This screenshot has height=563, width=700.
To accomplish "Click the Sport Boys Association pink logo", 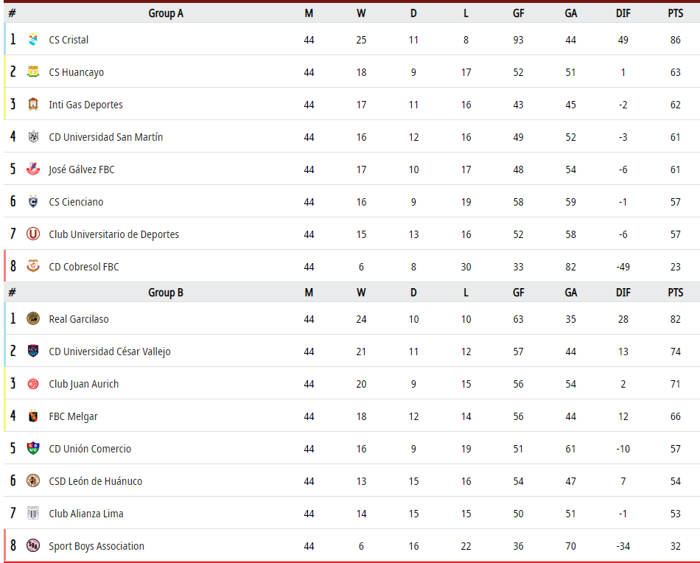I will [x=33, y=545].
